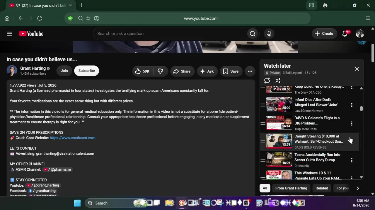
Task: Open File Explorer from the taskbar
Action: tap(169, 203)
